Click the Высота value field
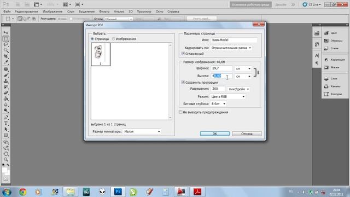Screen dimensions: 350x197 point(221,76)
